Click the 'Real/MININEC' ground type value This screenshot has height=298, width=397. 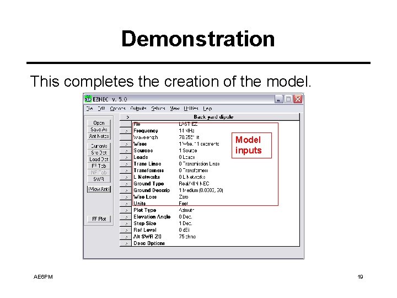tap(194, 184)
